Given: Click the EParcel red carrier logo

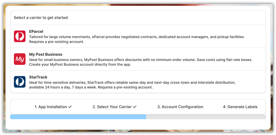Looking at the screenshot, I should click(x=20, y=36).
